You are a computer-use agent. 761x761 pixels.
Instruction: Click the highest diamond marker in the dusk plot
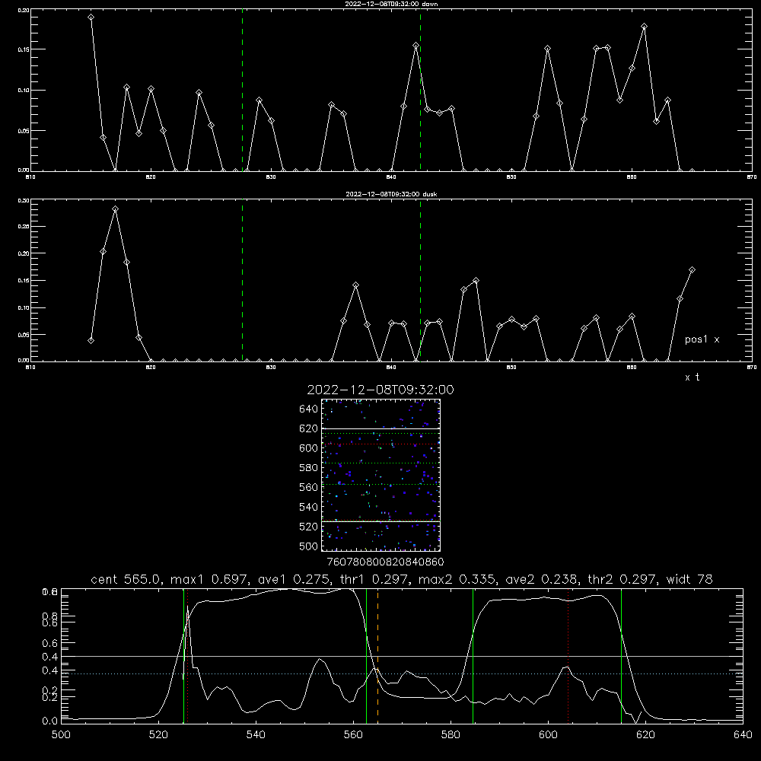coord(115,209)
